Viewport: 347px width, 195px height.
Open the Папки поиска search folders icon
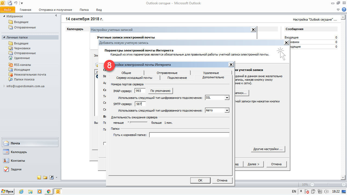point(11,79)
